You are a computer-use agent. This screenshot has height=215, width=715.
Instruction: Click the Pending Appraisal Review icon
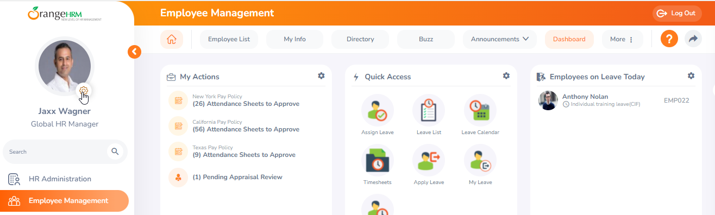tap(178, 177)
